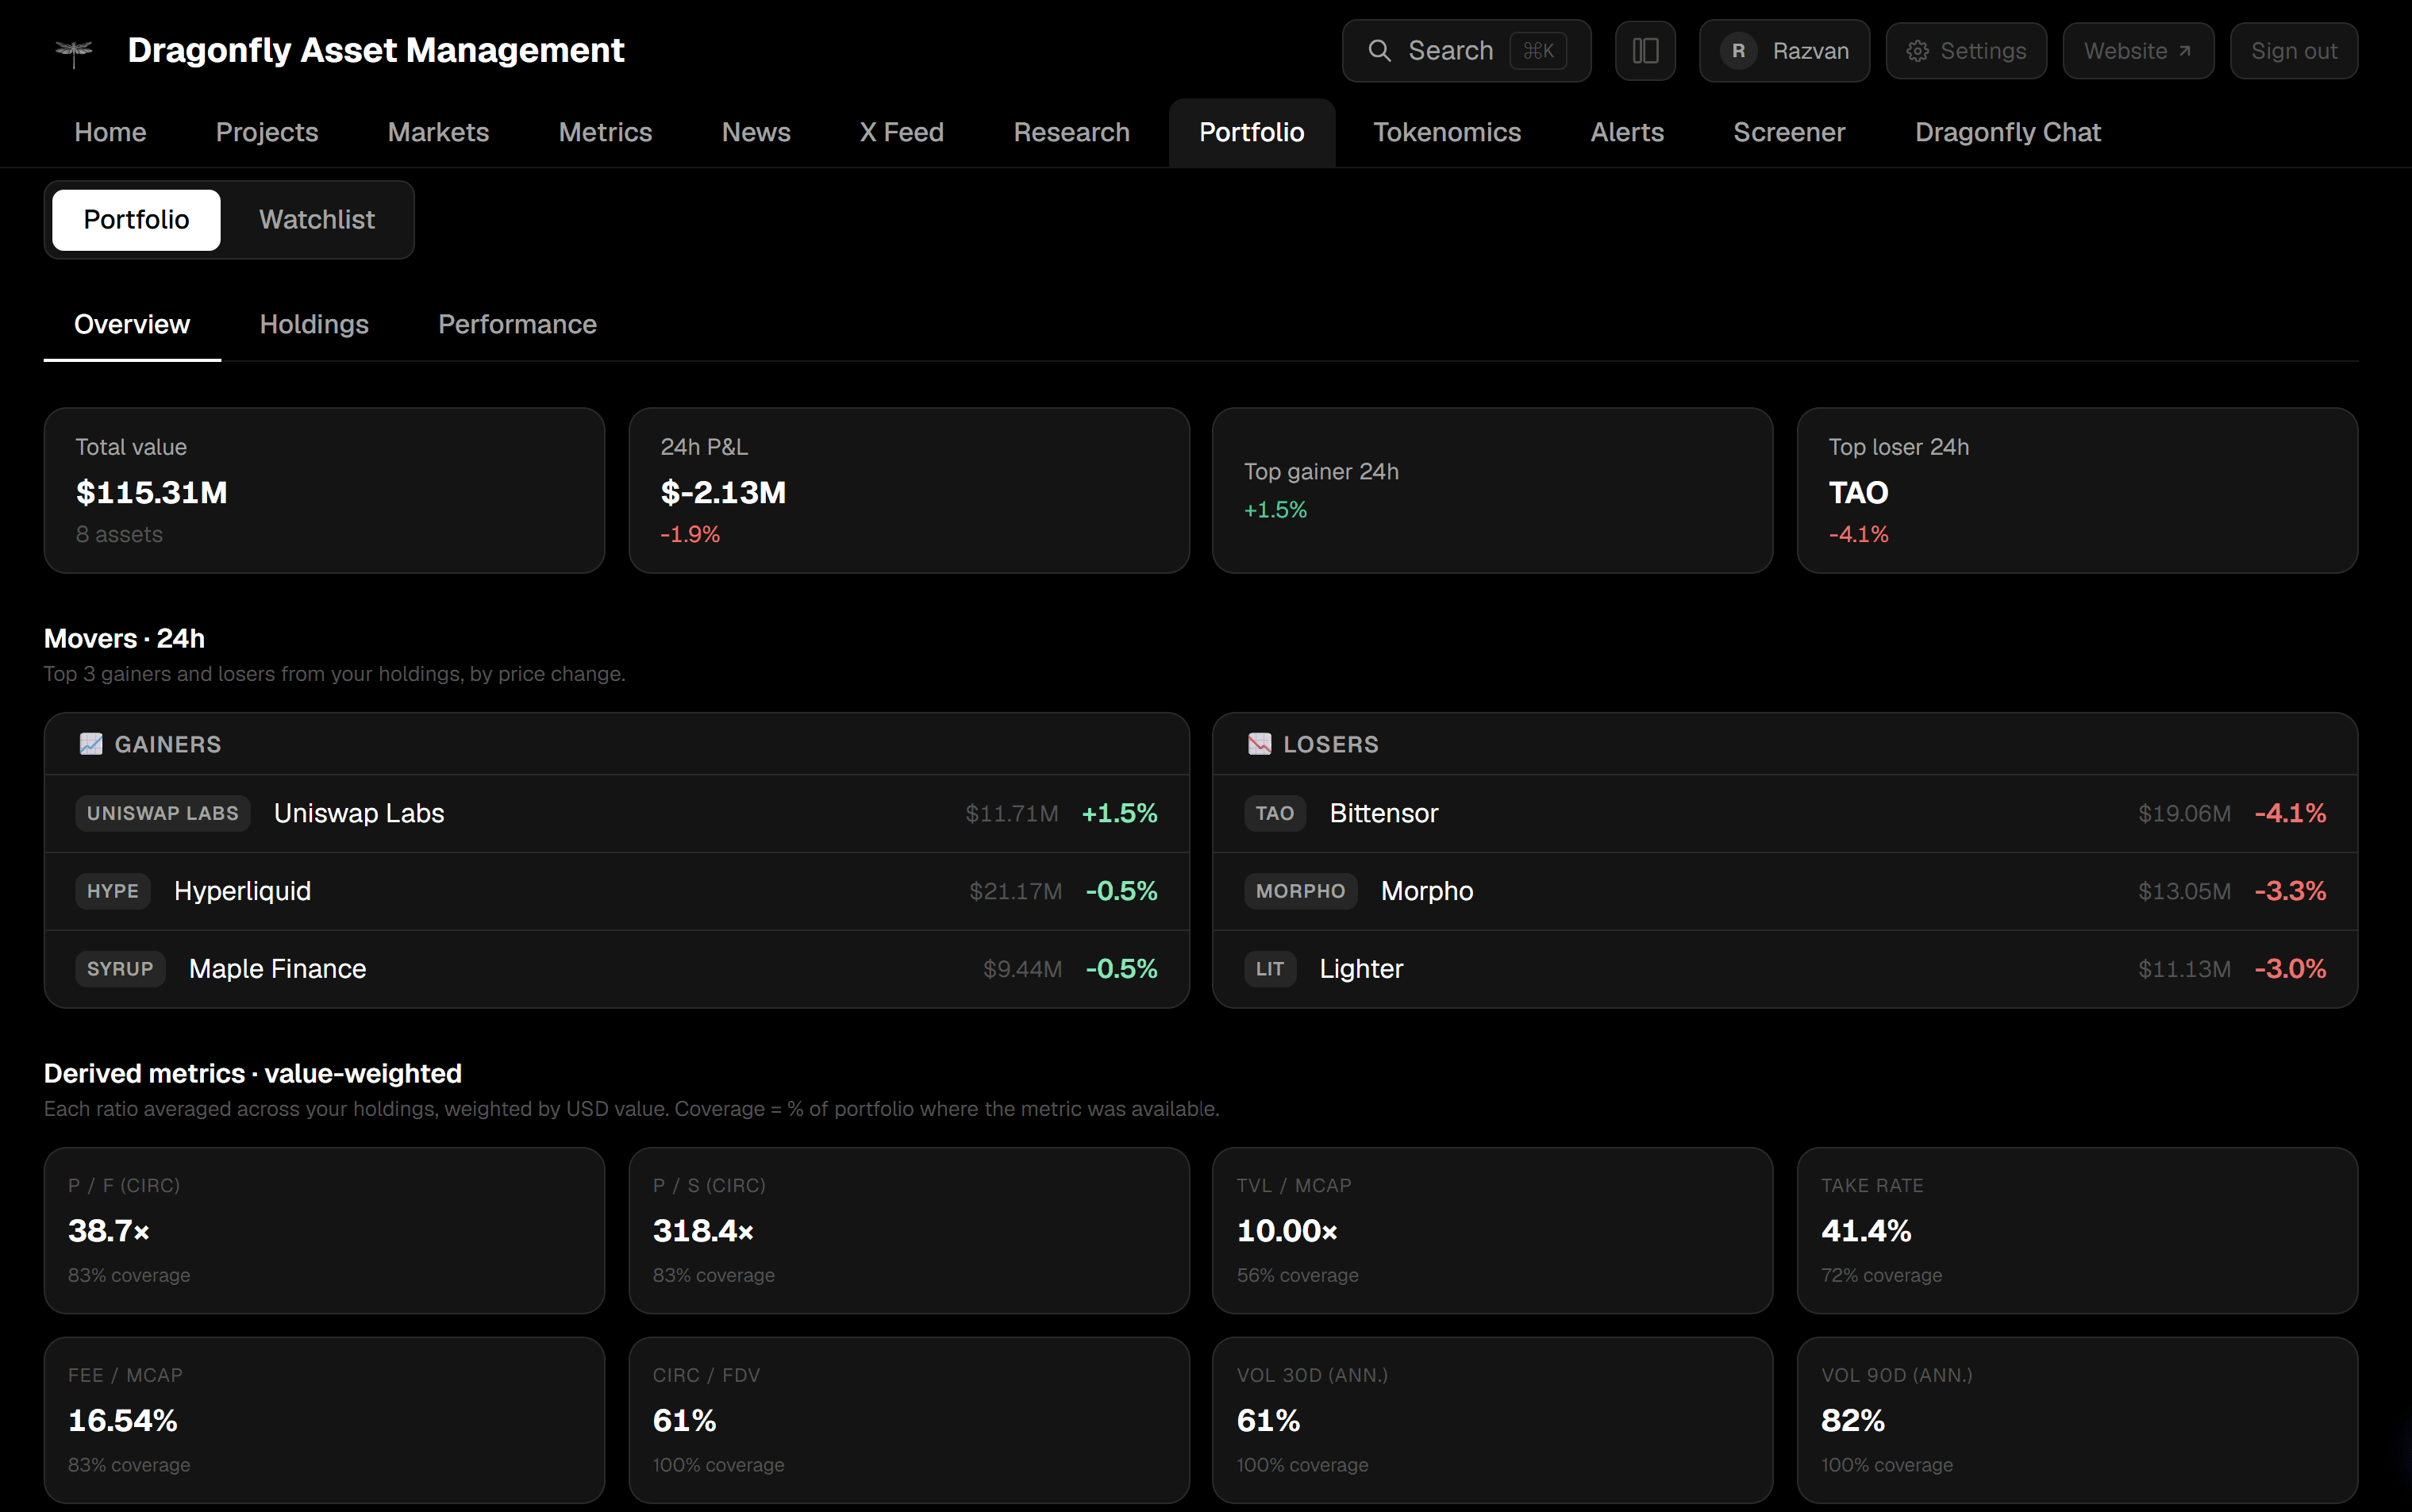Toggle the sidebar panel layout icon
Screen dimensions: 2412x1512
pos(1645,51)
